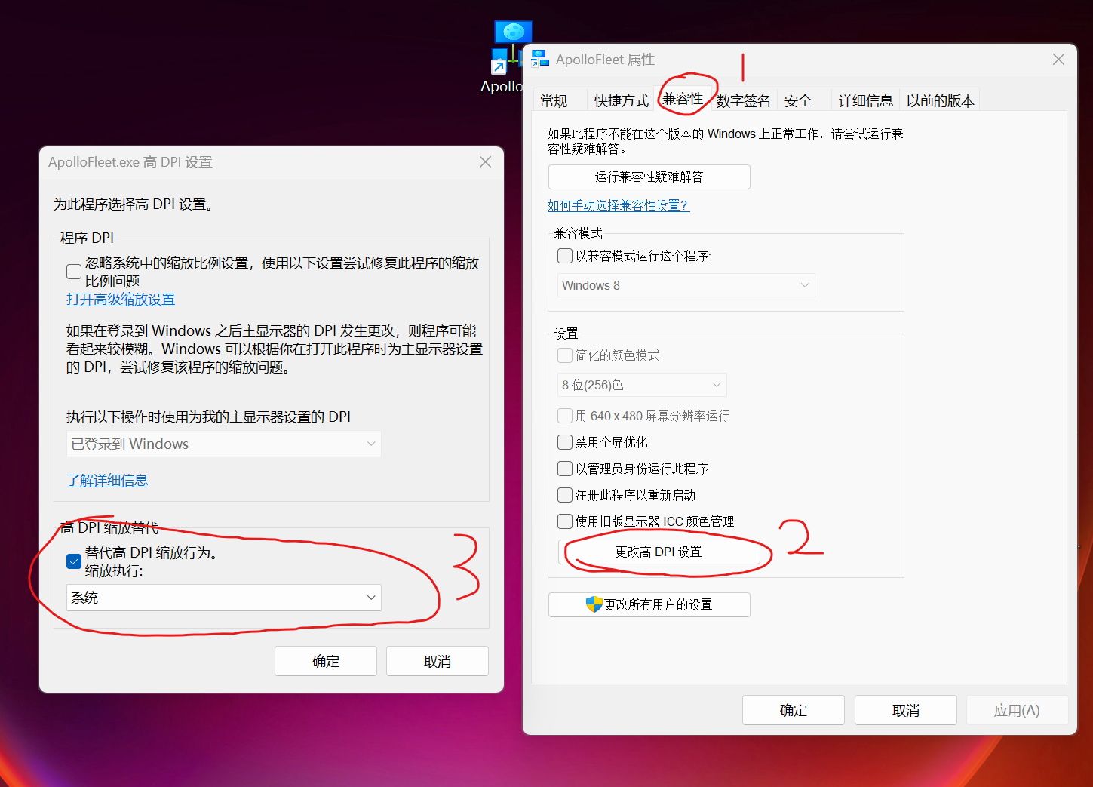Click the 为此程序选择高 DPI 设置 text
The width and height of the screenshot is (1093, 787).
(x=134, y=204)
